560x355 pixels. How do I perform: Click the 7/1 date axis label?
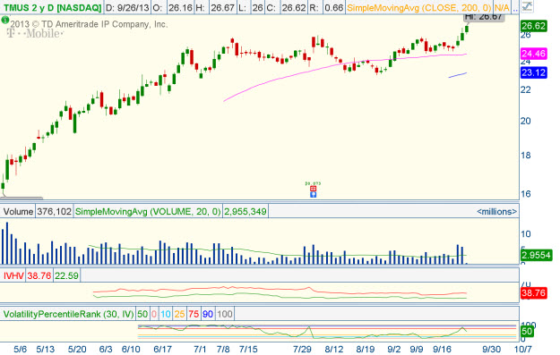(x=200, y=349)
